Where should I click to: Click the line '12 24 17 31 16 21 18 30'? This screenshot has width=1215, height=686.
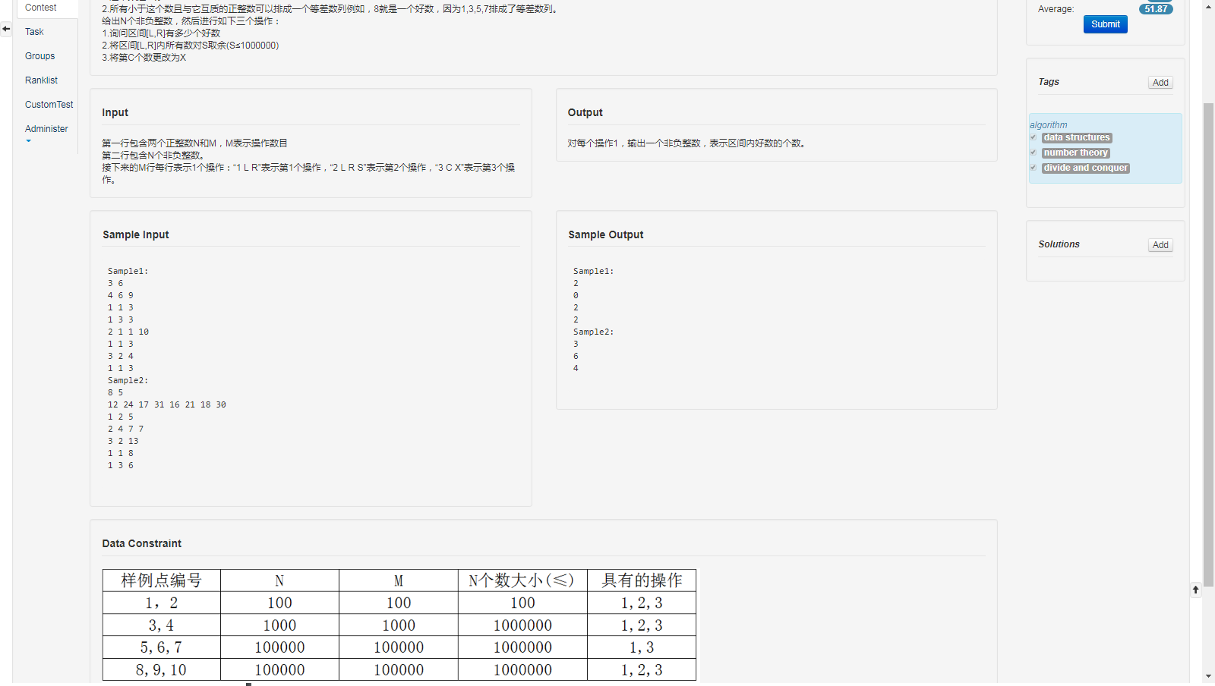167,404
